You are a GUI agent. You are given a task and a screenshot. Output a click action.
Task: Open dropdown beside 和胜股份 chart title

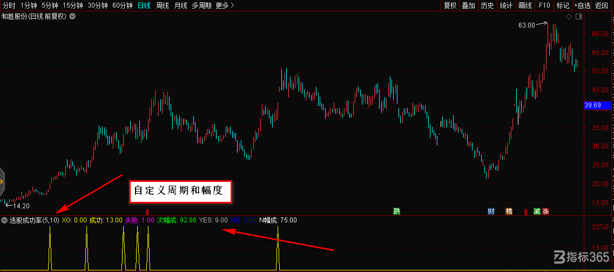[x=73, y=16]
